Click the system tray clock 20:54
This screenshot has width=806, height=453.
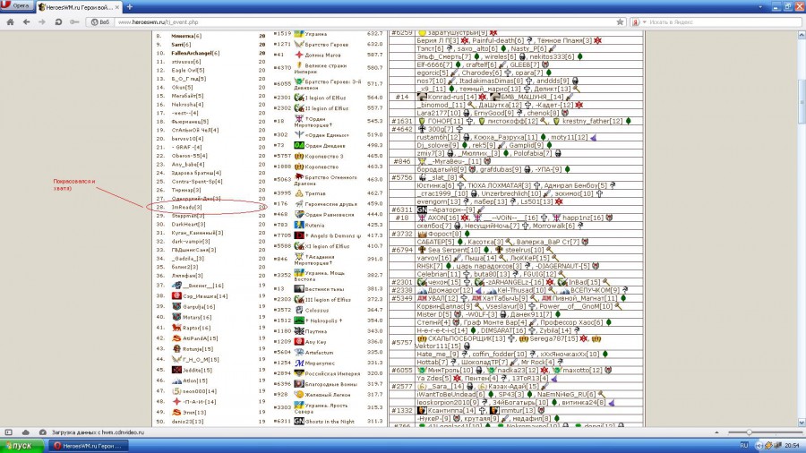click(x=793, y=445)
